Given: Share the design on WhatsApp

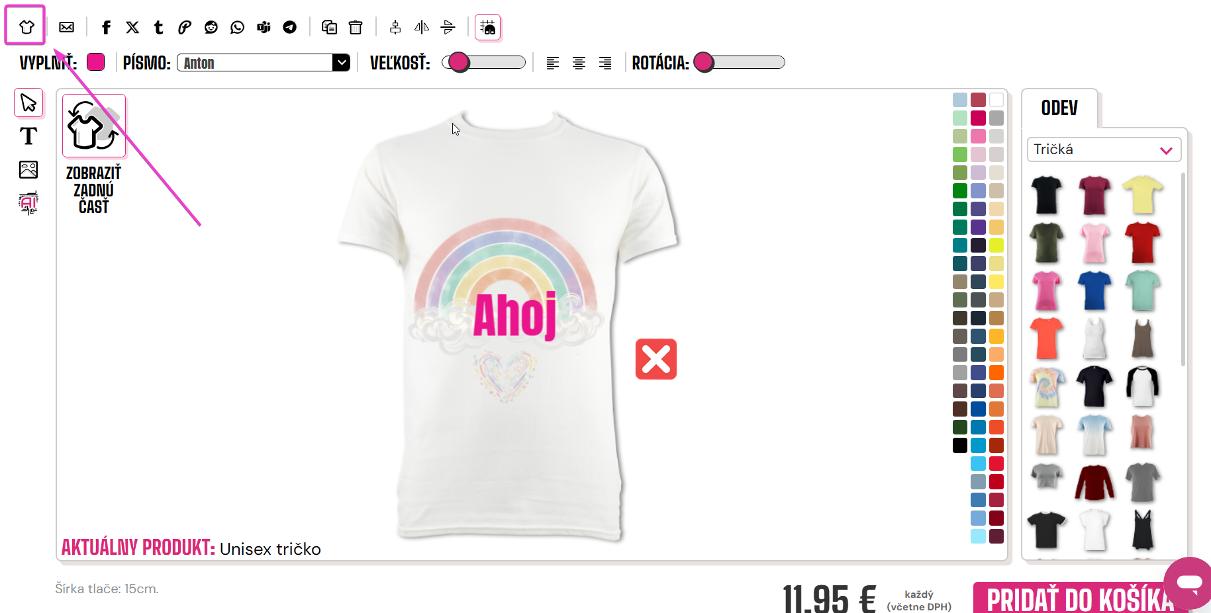Looking at the screenshot, I should pyautogui.click(x=237, y=27).
